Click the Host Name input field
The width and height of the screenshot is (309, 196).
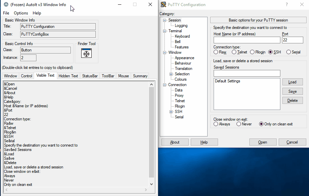point(248,40)
